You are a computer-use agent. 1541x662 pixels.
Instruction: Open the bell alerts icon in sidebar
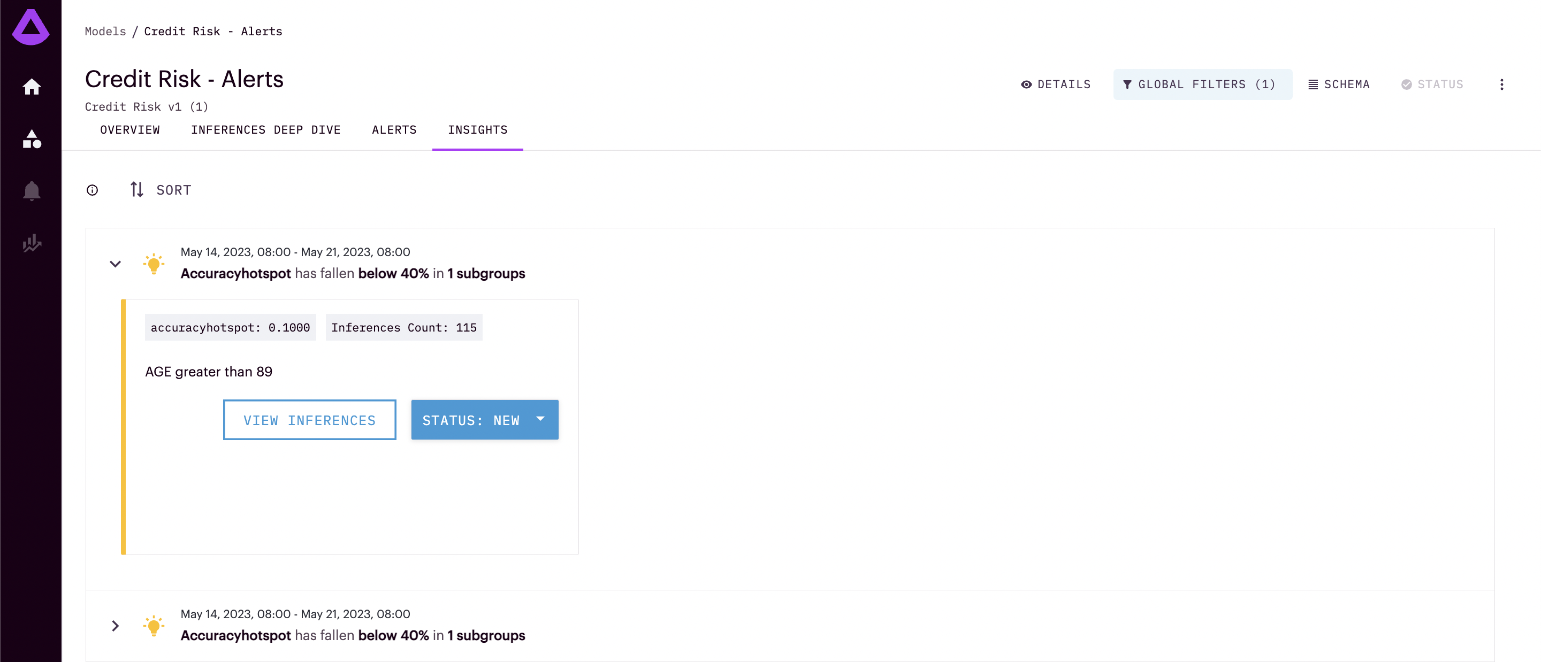(x=31, y=191)
